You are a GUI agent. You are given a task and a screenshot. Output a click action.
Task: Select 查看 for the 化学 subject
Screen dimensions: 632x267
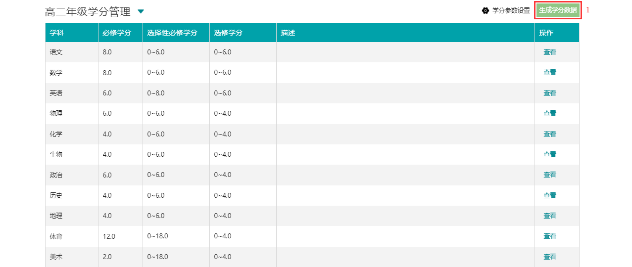[x=550, y=134]
